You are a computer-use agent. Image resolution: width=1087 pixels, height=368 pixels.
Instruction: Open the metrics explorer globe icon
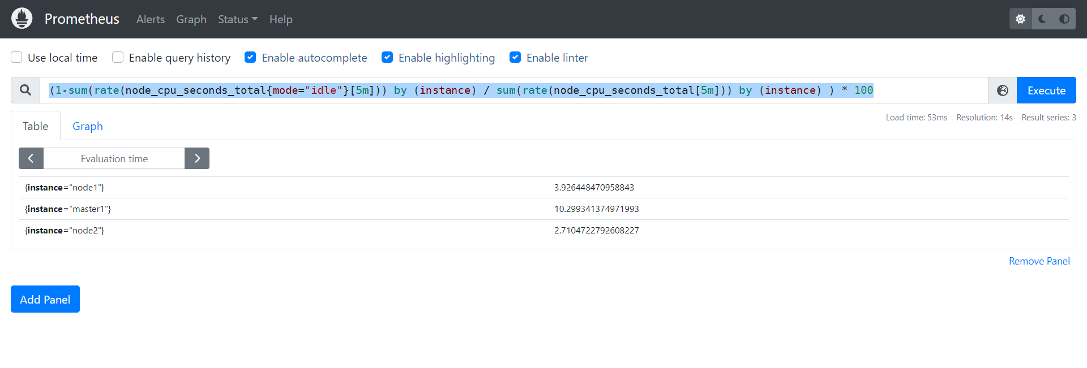[1003, 90]
